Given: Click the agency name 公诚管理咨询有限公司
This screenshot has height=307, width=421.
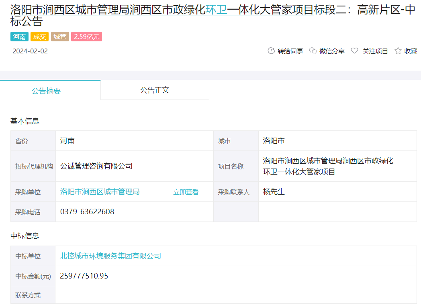Looking at the screenshot, I should tap(96, 166).
